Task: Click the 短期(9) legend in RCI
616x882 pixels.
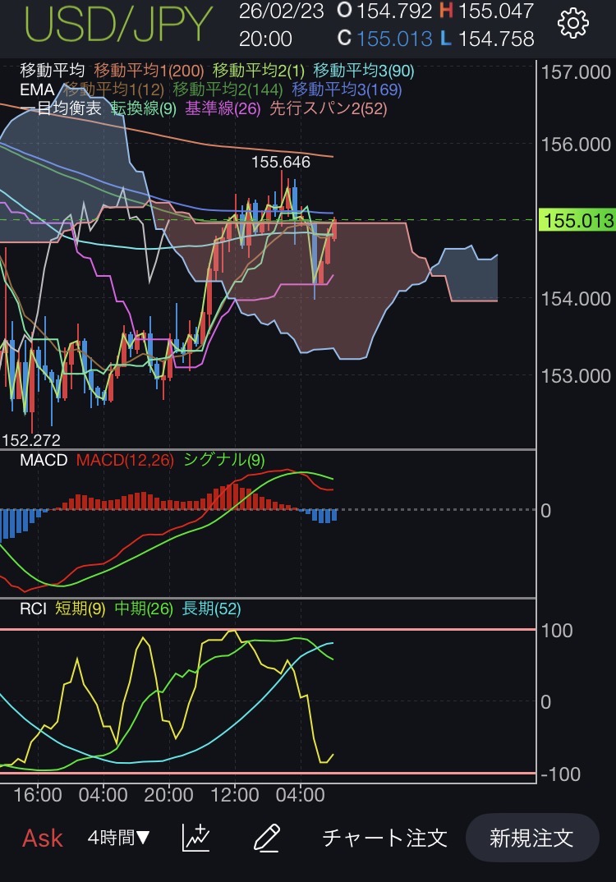Action: [80, 609]
